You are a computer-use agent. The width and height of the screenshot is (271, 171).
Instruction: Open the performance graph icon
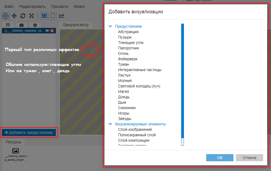61,16
